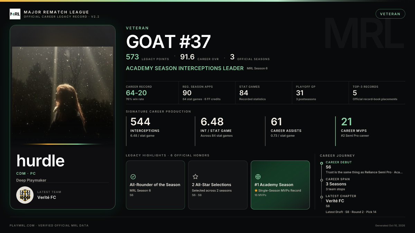Click the Deep Playmaker role label
This screenshot has width=415, height=233.
[31, 180]
